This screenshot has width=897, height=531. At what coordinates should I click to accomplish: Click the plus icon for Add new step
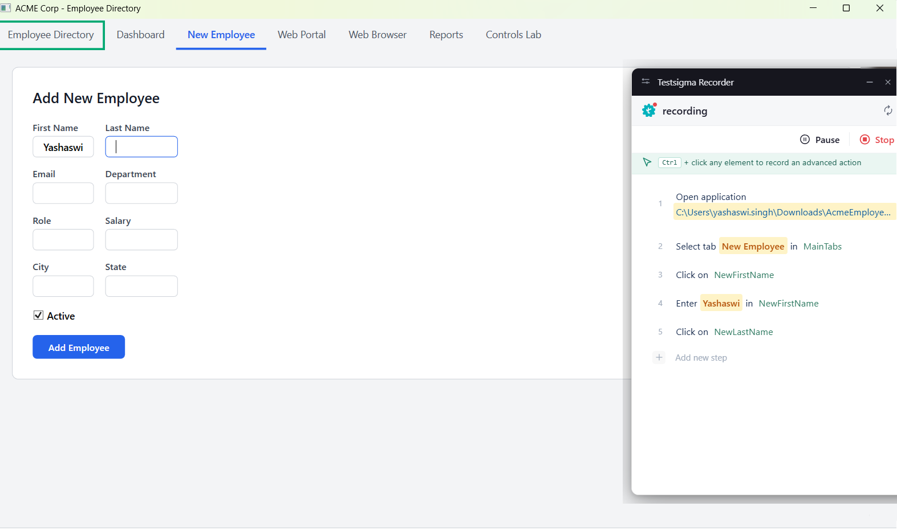click(x=659, y=357)
